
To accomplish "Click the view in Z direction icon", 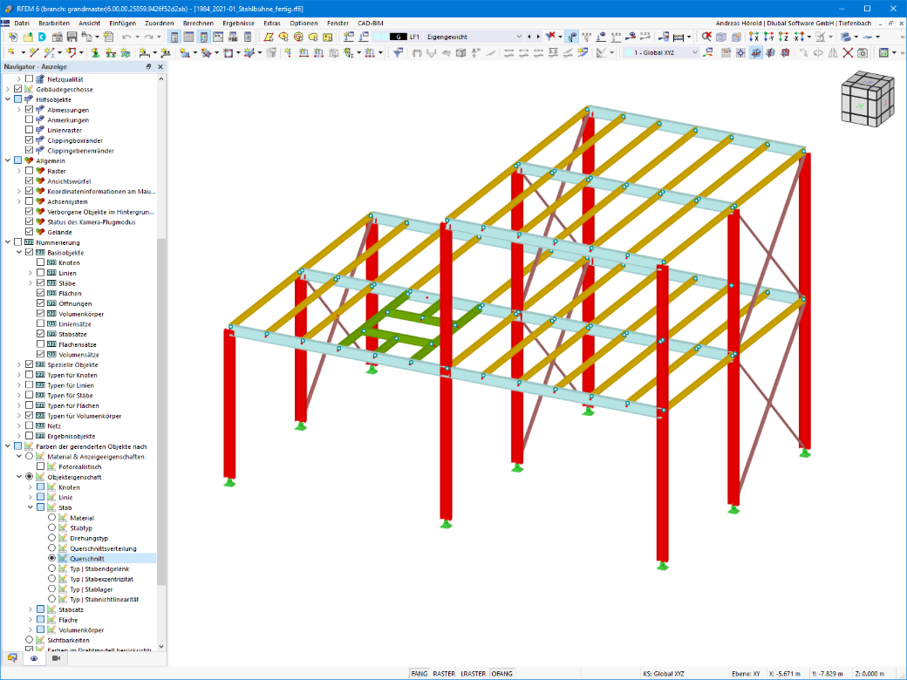I will point(783,37).
